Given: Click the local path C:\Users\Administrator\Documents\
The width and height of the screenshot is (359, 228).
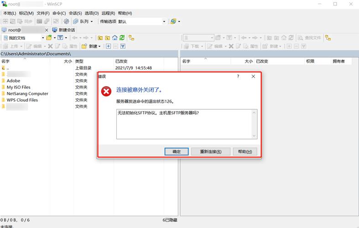Looking at the screenshot, I should [36, 54].
